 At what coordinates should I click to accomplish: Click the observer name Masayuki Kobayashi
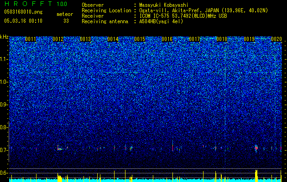164,5
